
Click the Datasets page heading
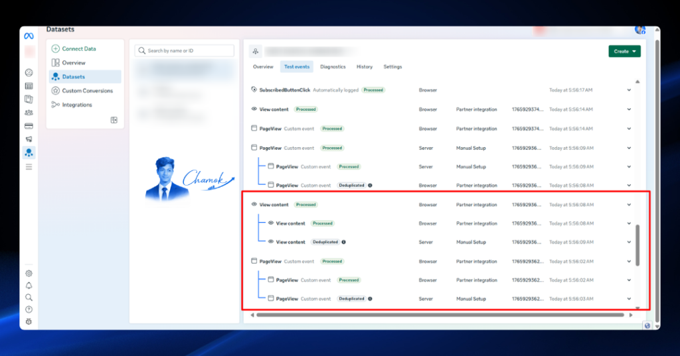[60, 29]
